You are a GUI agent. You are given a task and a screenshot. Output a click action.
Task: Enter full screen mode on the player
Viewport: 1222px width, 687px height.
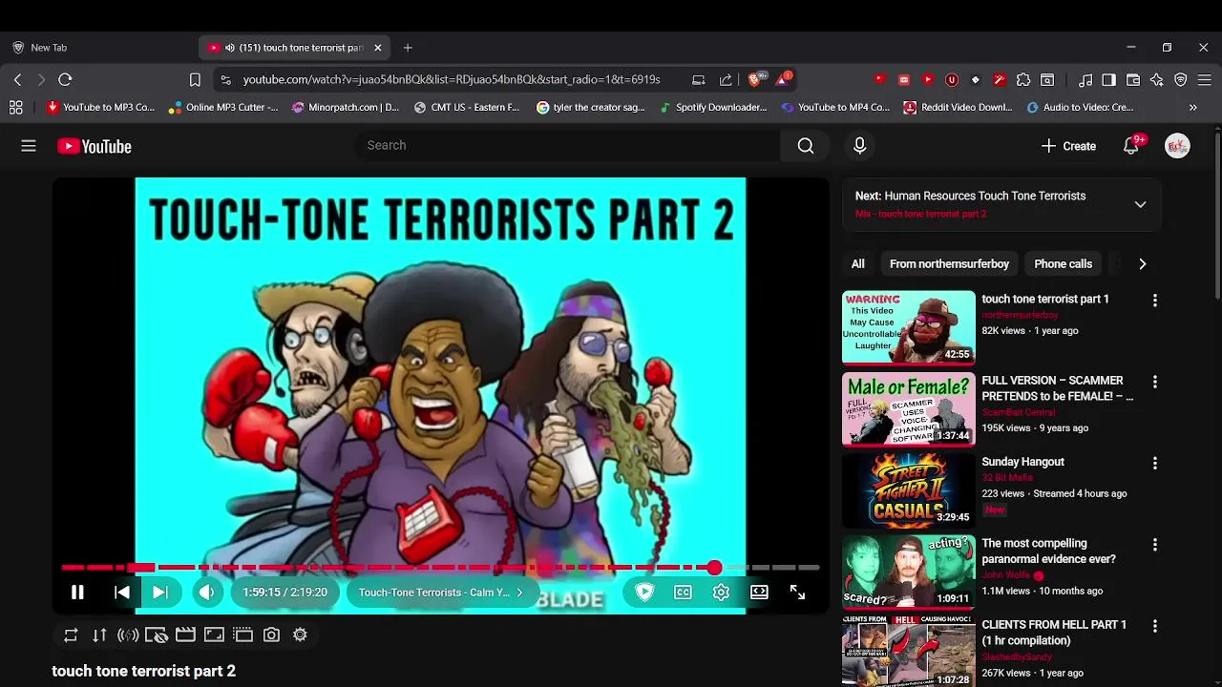[x=797, y=593]
